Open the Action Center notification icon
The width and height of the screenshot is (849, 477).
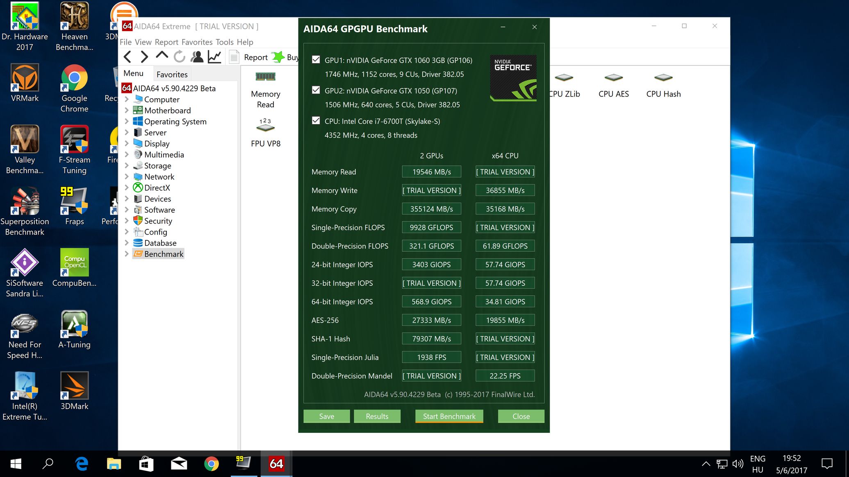(827, 463)
